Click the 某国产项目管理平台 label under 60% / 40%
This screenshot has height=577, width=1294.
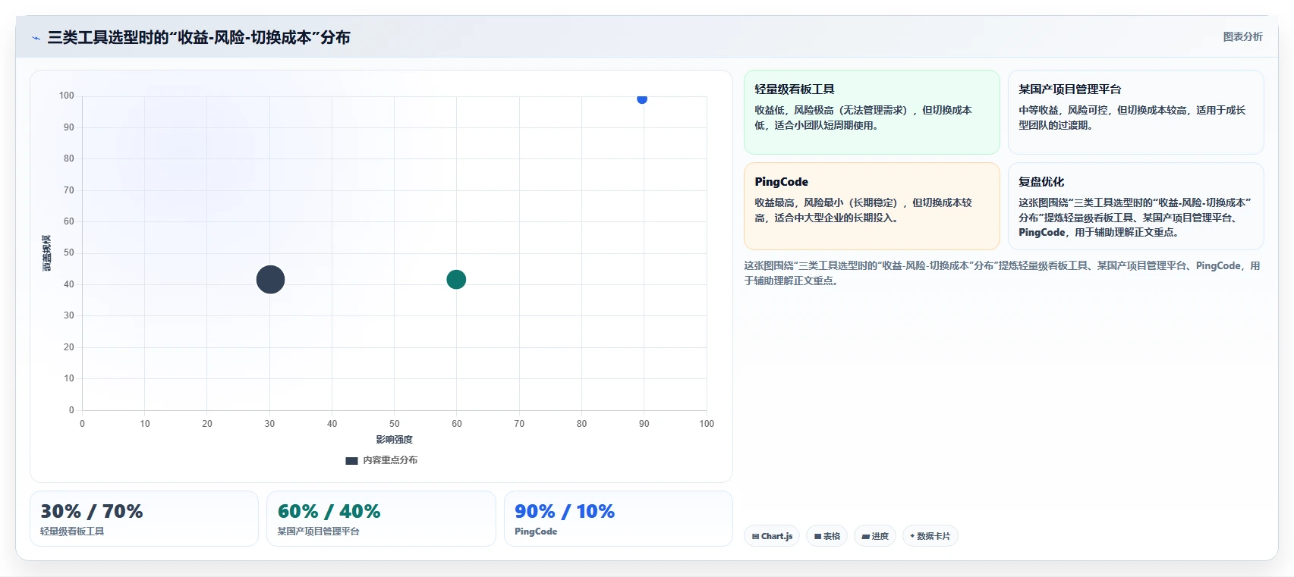pyautogui.click(x=318, y=532)
